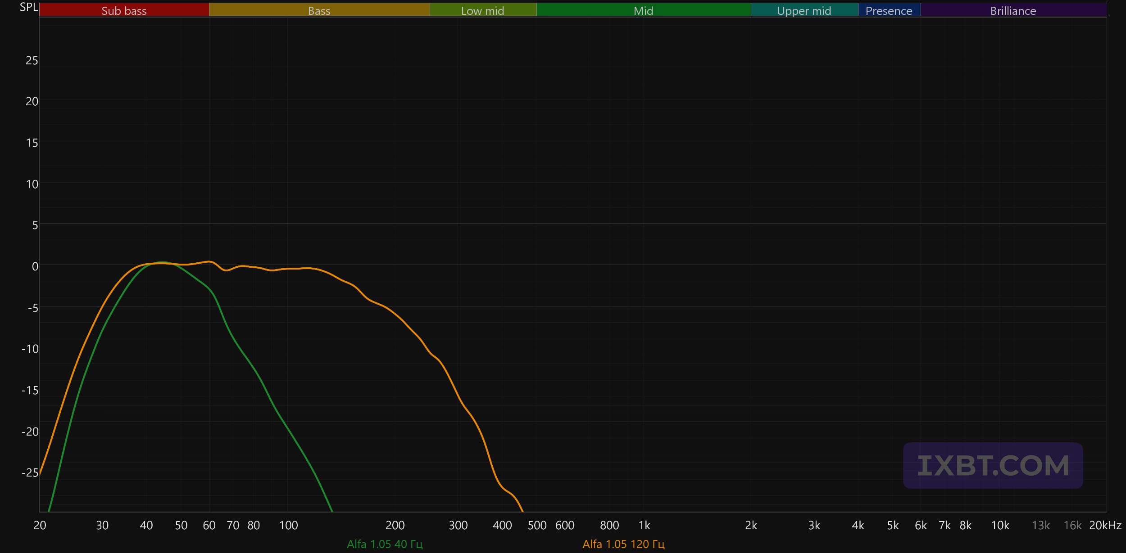This screenshot has height=553, width=1126.
Task: Toggle the Alfa 1.05 40 Гц legend
Action: (385, 544)
